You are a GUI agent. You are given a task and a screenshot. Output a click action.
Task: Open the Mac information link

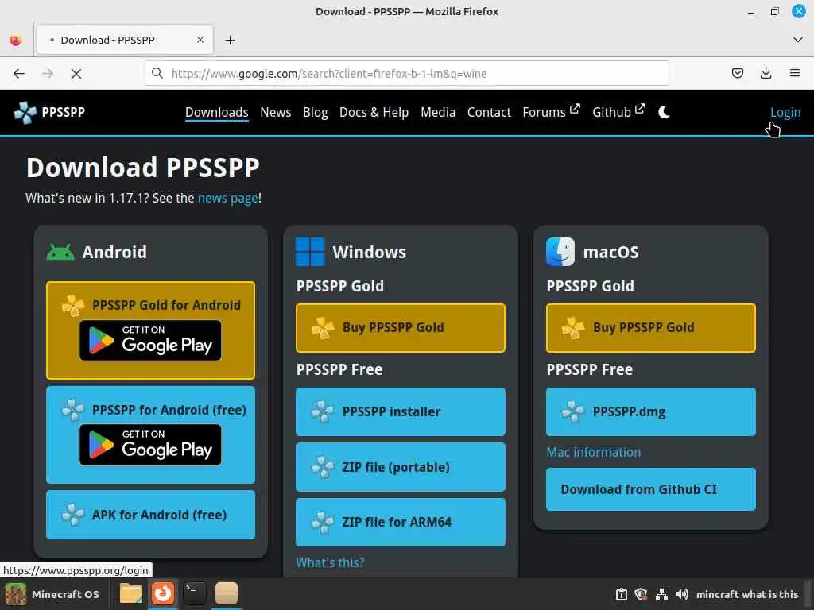click(x=593, y=452)
